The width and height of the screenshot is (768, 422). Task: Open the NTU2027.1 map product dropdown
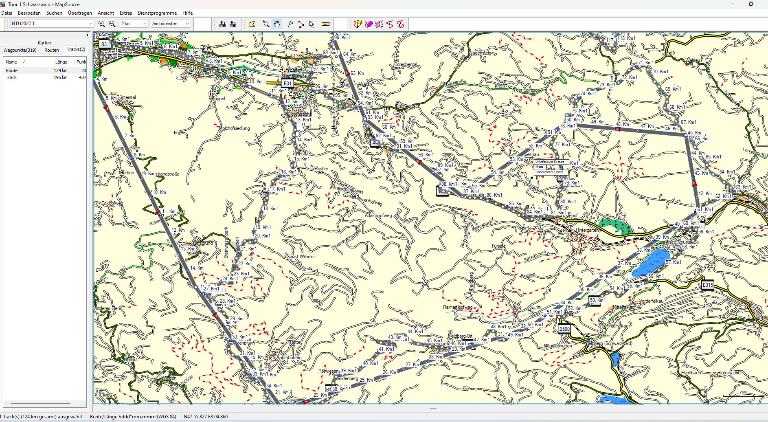90,24
